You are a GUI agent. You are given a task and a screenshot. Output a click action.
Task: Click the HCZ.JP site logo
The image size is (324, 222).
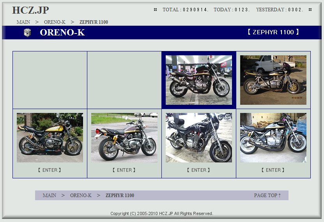pyautogui.click(x=30, y=10)
